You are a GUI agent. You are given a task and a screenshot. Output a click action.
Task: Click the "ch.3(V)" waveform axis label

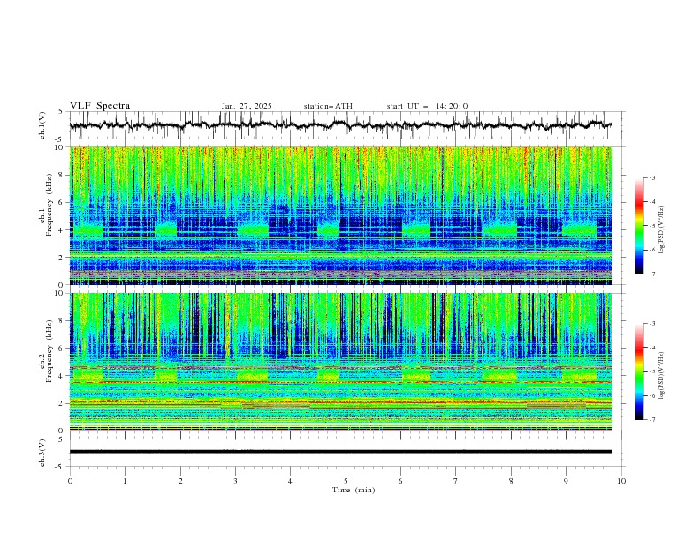coord(42,453)
